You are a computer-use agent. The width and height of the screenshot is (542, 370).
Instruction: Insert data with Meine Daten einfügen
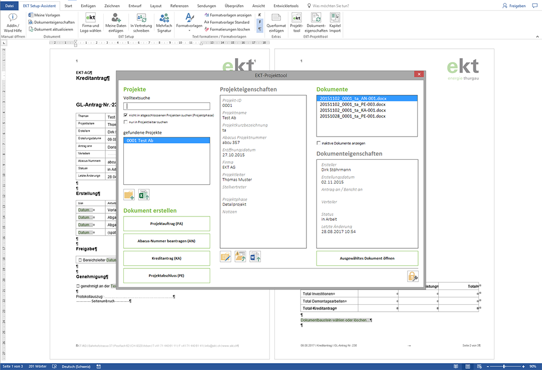116,23
